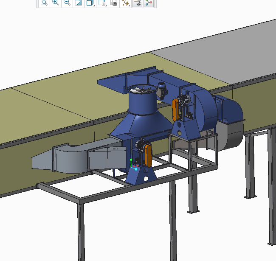This screenshot has width=276, height=261.
Task: Toggle the spin center icon
Action: tap(149, 3)
